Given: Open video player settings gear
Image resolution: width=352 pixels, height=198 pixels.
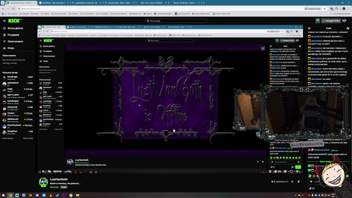Looking at the screenshot, I should tap(297, 171).
